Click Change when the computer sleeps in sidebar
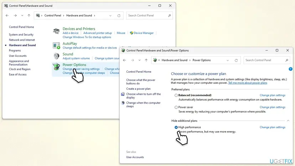 (143, 104)
